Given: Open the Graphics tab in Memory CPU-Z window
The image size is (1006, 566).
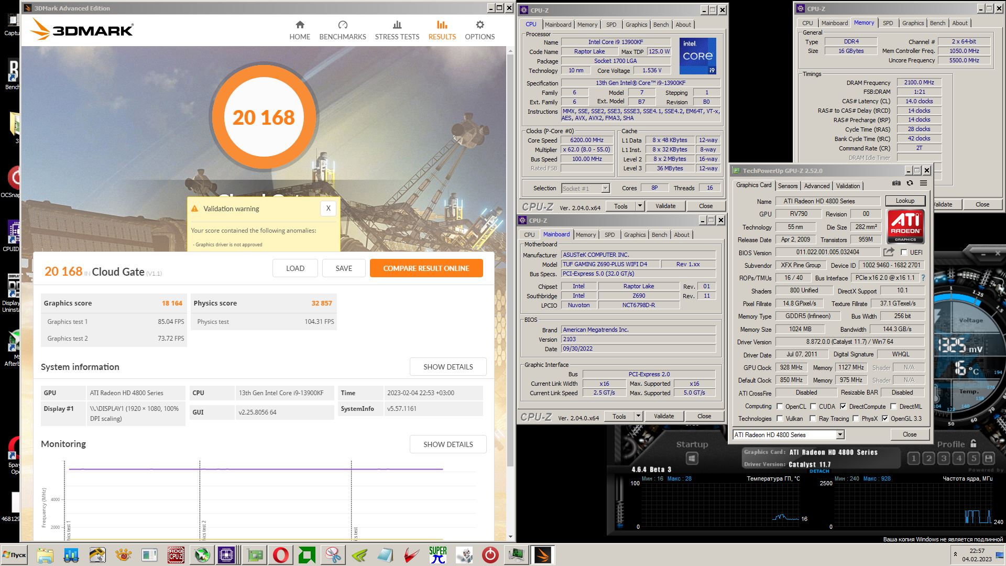Looking at the screenshot, I should pos(913,23).
